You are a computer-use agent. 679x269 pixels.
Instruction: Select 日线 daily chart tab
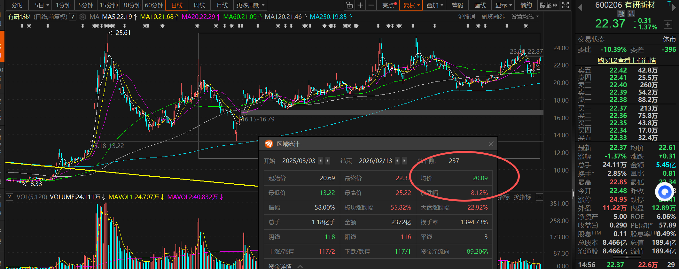point(177,5)
